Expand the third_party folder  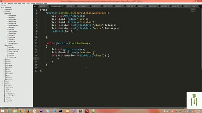(4, 73)
